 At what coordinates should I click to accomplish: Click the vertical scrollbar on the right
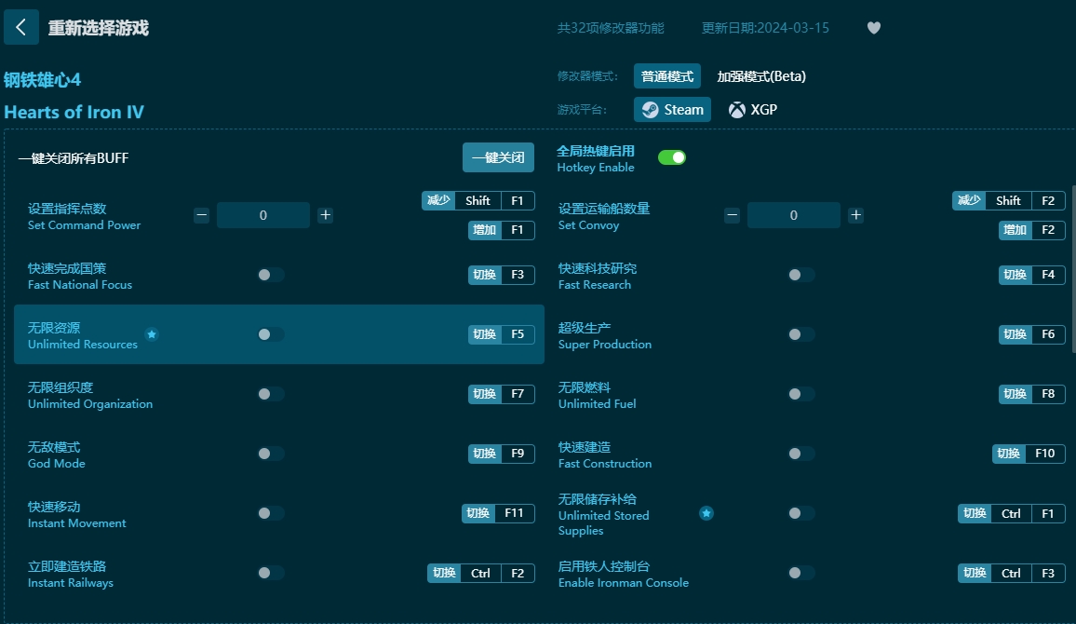[1073, 267]
